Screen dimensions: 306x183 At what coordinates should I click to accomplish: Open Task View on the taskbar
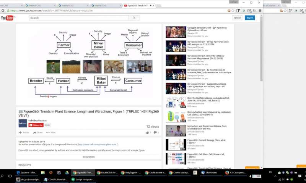tap(10, 176)
